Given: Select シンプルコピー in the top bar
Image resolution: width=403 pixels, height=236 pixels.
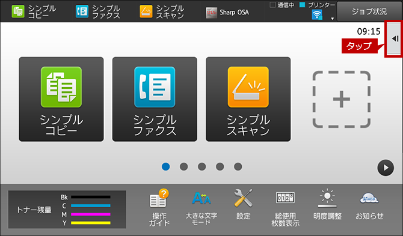Looking at the screenshot, I should (x=34, y=11).
